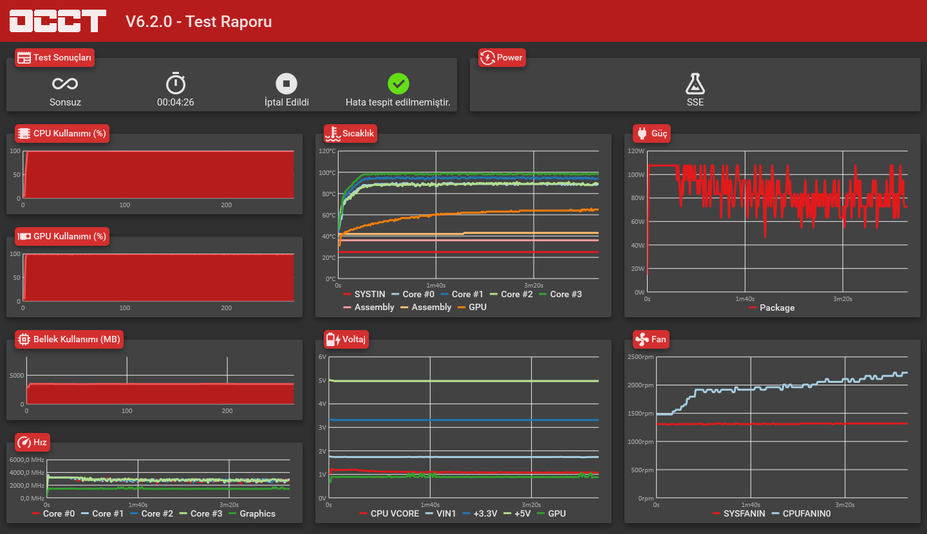
Task: Click the stopwatch icon above 00:04:26
Action: tap(176, 83)
